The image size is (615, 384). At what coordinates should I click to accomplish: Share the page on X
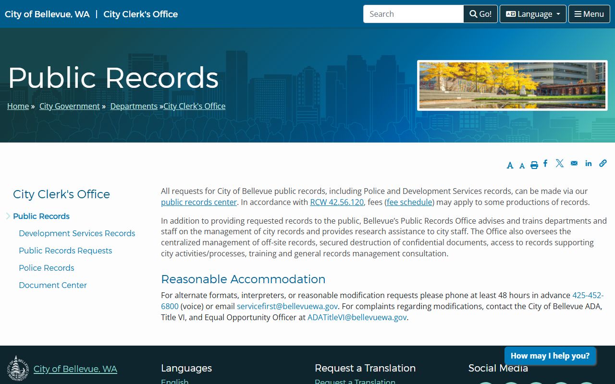[560, 163]
